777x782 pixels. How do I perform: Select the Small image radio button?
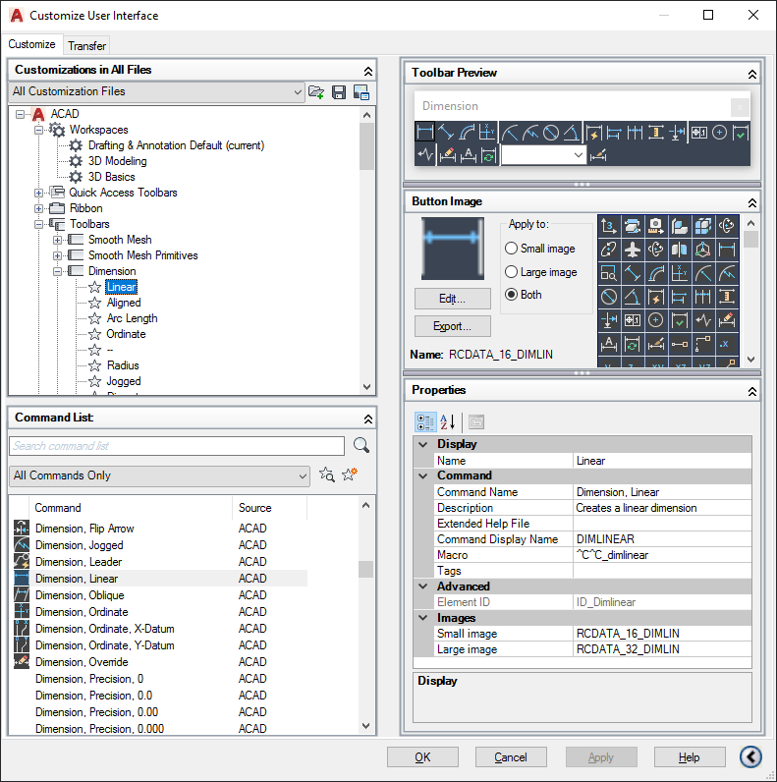(x=511, y=249)
